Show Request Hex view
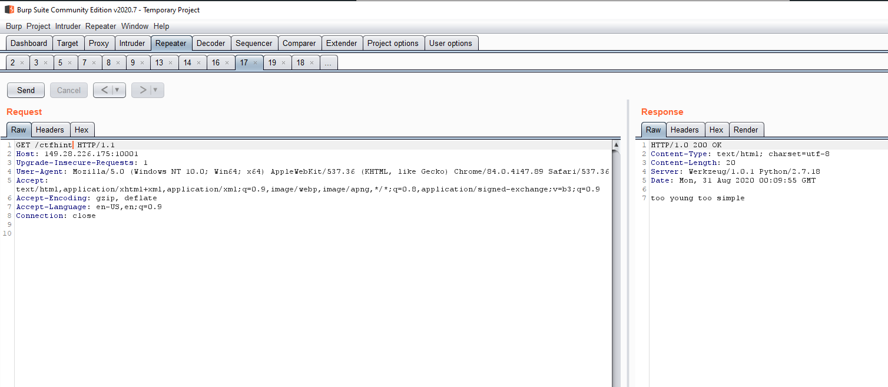 click(82, 130)
